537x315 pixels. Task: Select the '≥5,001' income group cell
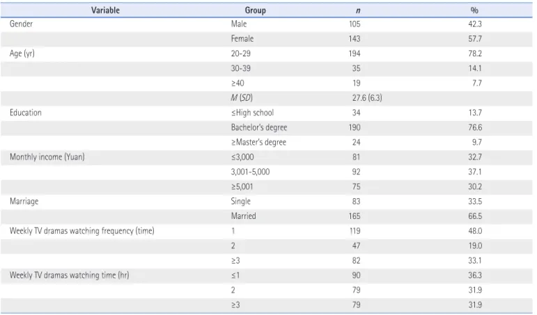pyautogui.click(x=242, y=187)
